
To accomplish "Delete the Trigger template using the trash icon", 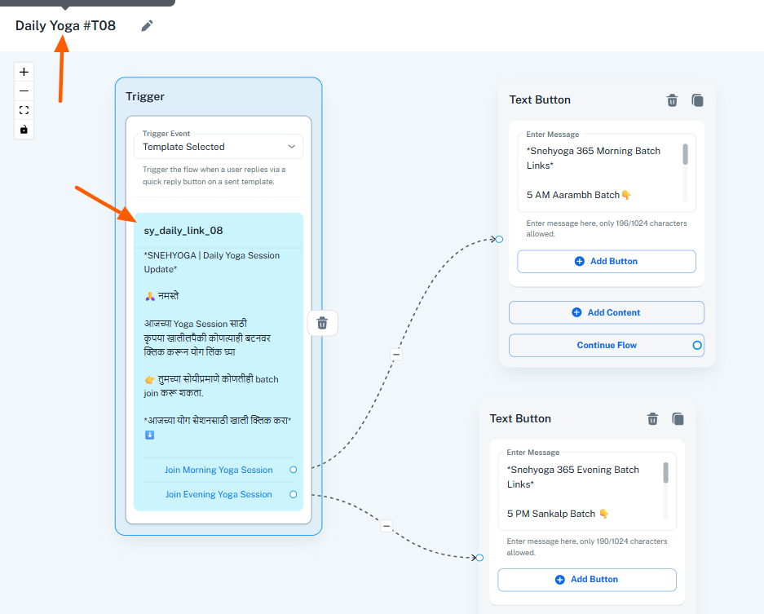I will click(322, 324).
